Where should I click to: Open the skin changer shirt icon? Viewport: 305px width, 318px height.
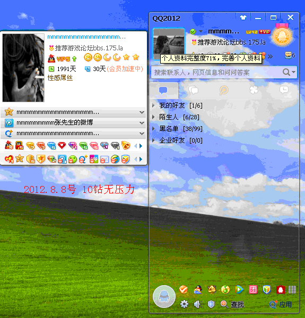point(243,17)
